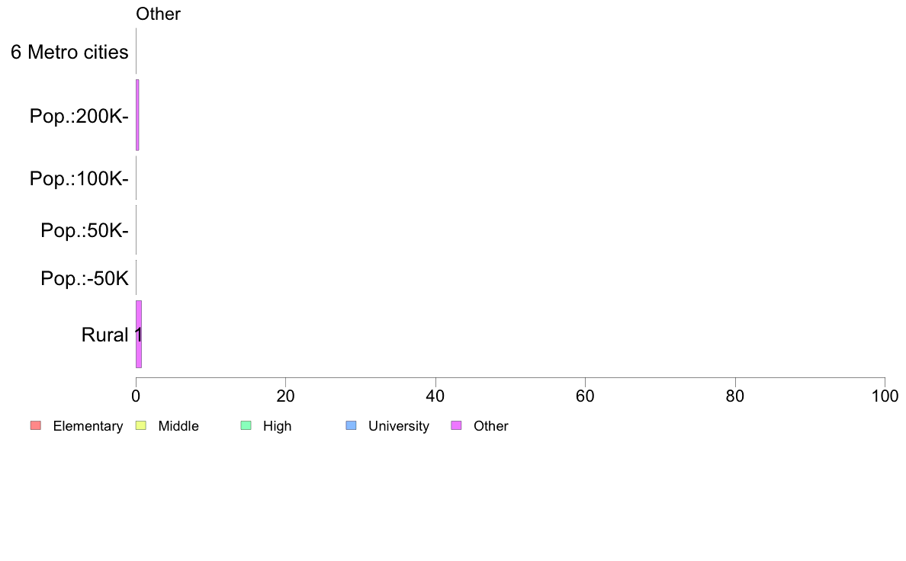Click the x-axis tick label 100
Image resolution: width=906 pixels, height=561 pixels.
coord(885,396)
